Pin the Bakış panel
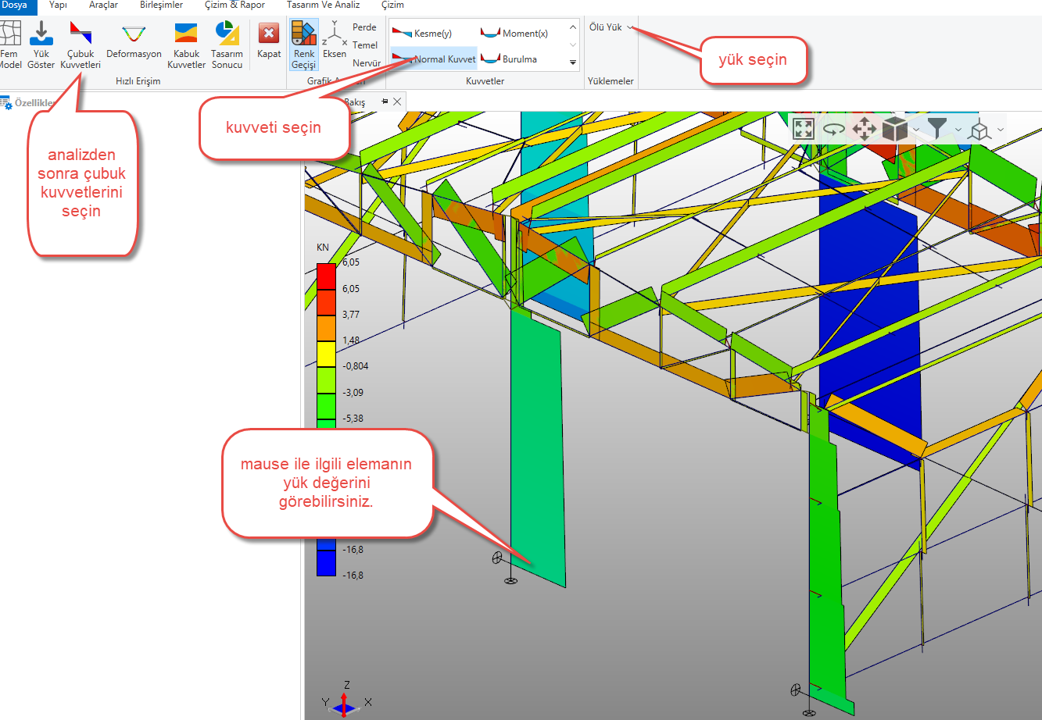 [x=385, y=102]
